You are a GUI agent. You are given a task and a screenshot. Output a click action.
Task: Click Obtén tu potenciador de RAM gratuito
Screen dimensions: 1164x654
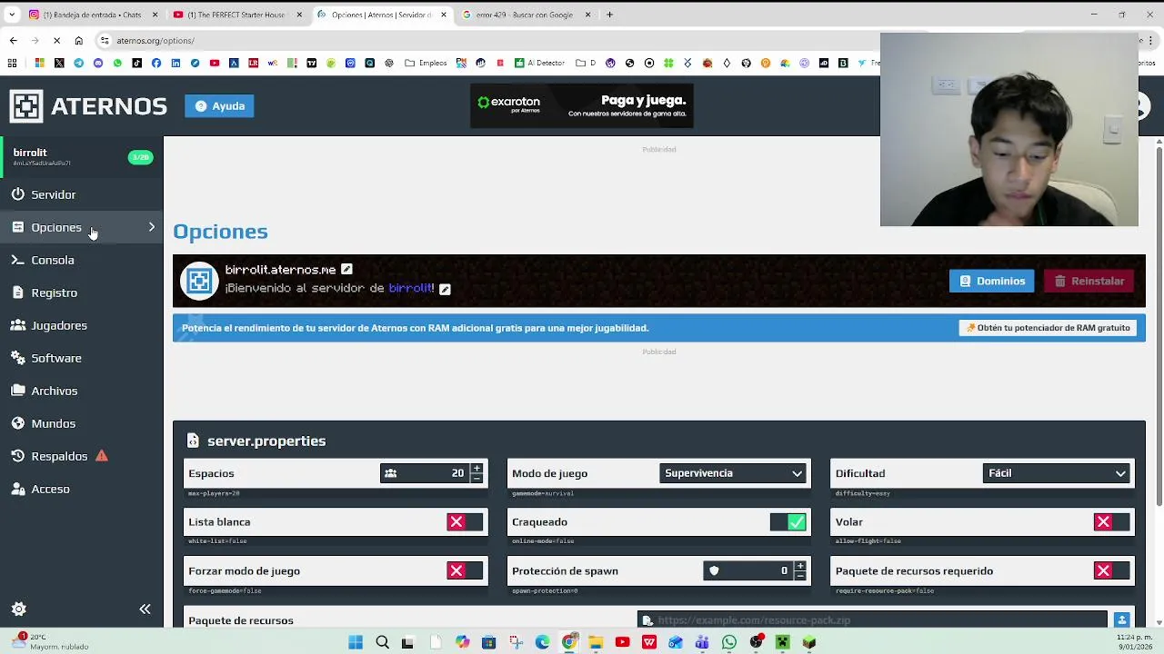[1048, 328]
